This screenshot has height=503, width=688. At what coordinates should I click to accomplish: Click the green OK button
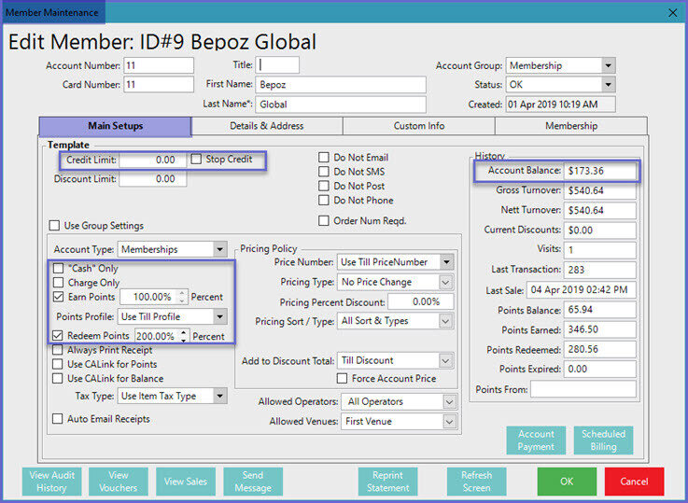tap(566, 482)
